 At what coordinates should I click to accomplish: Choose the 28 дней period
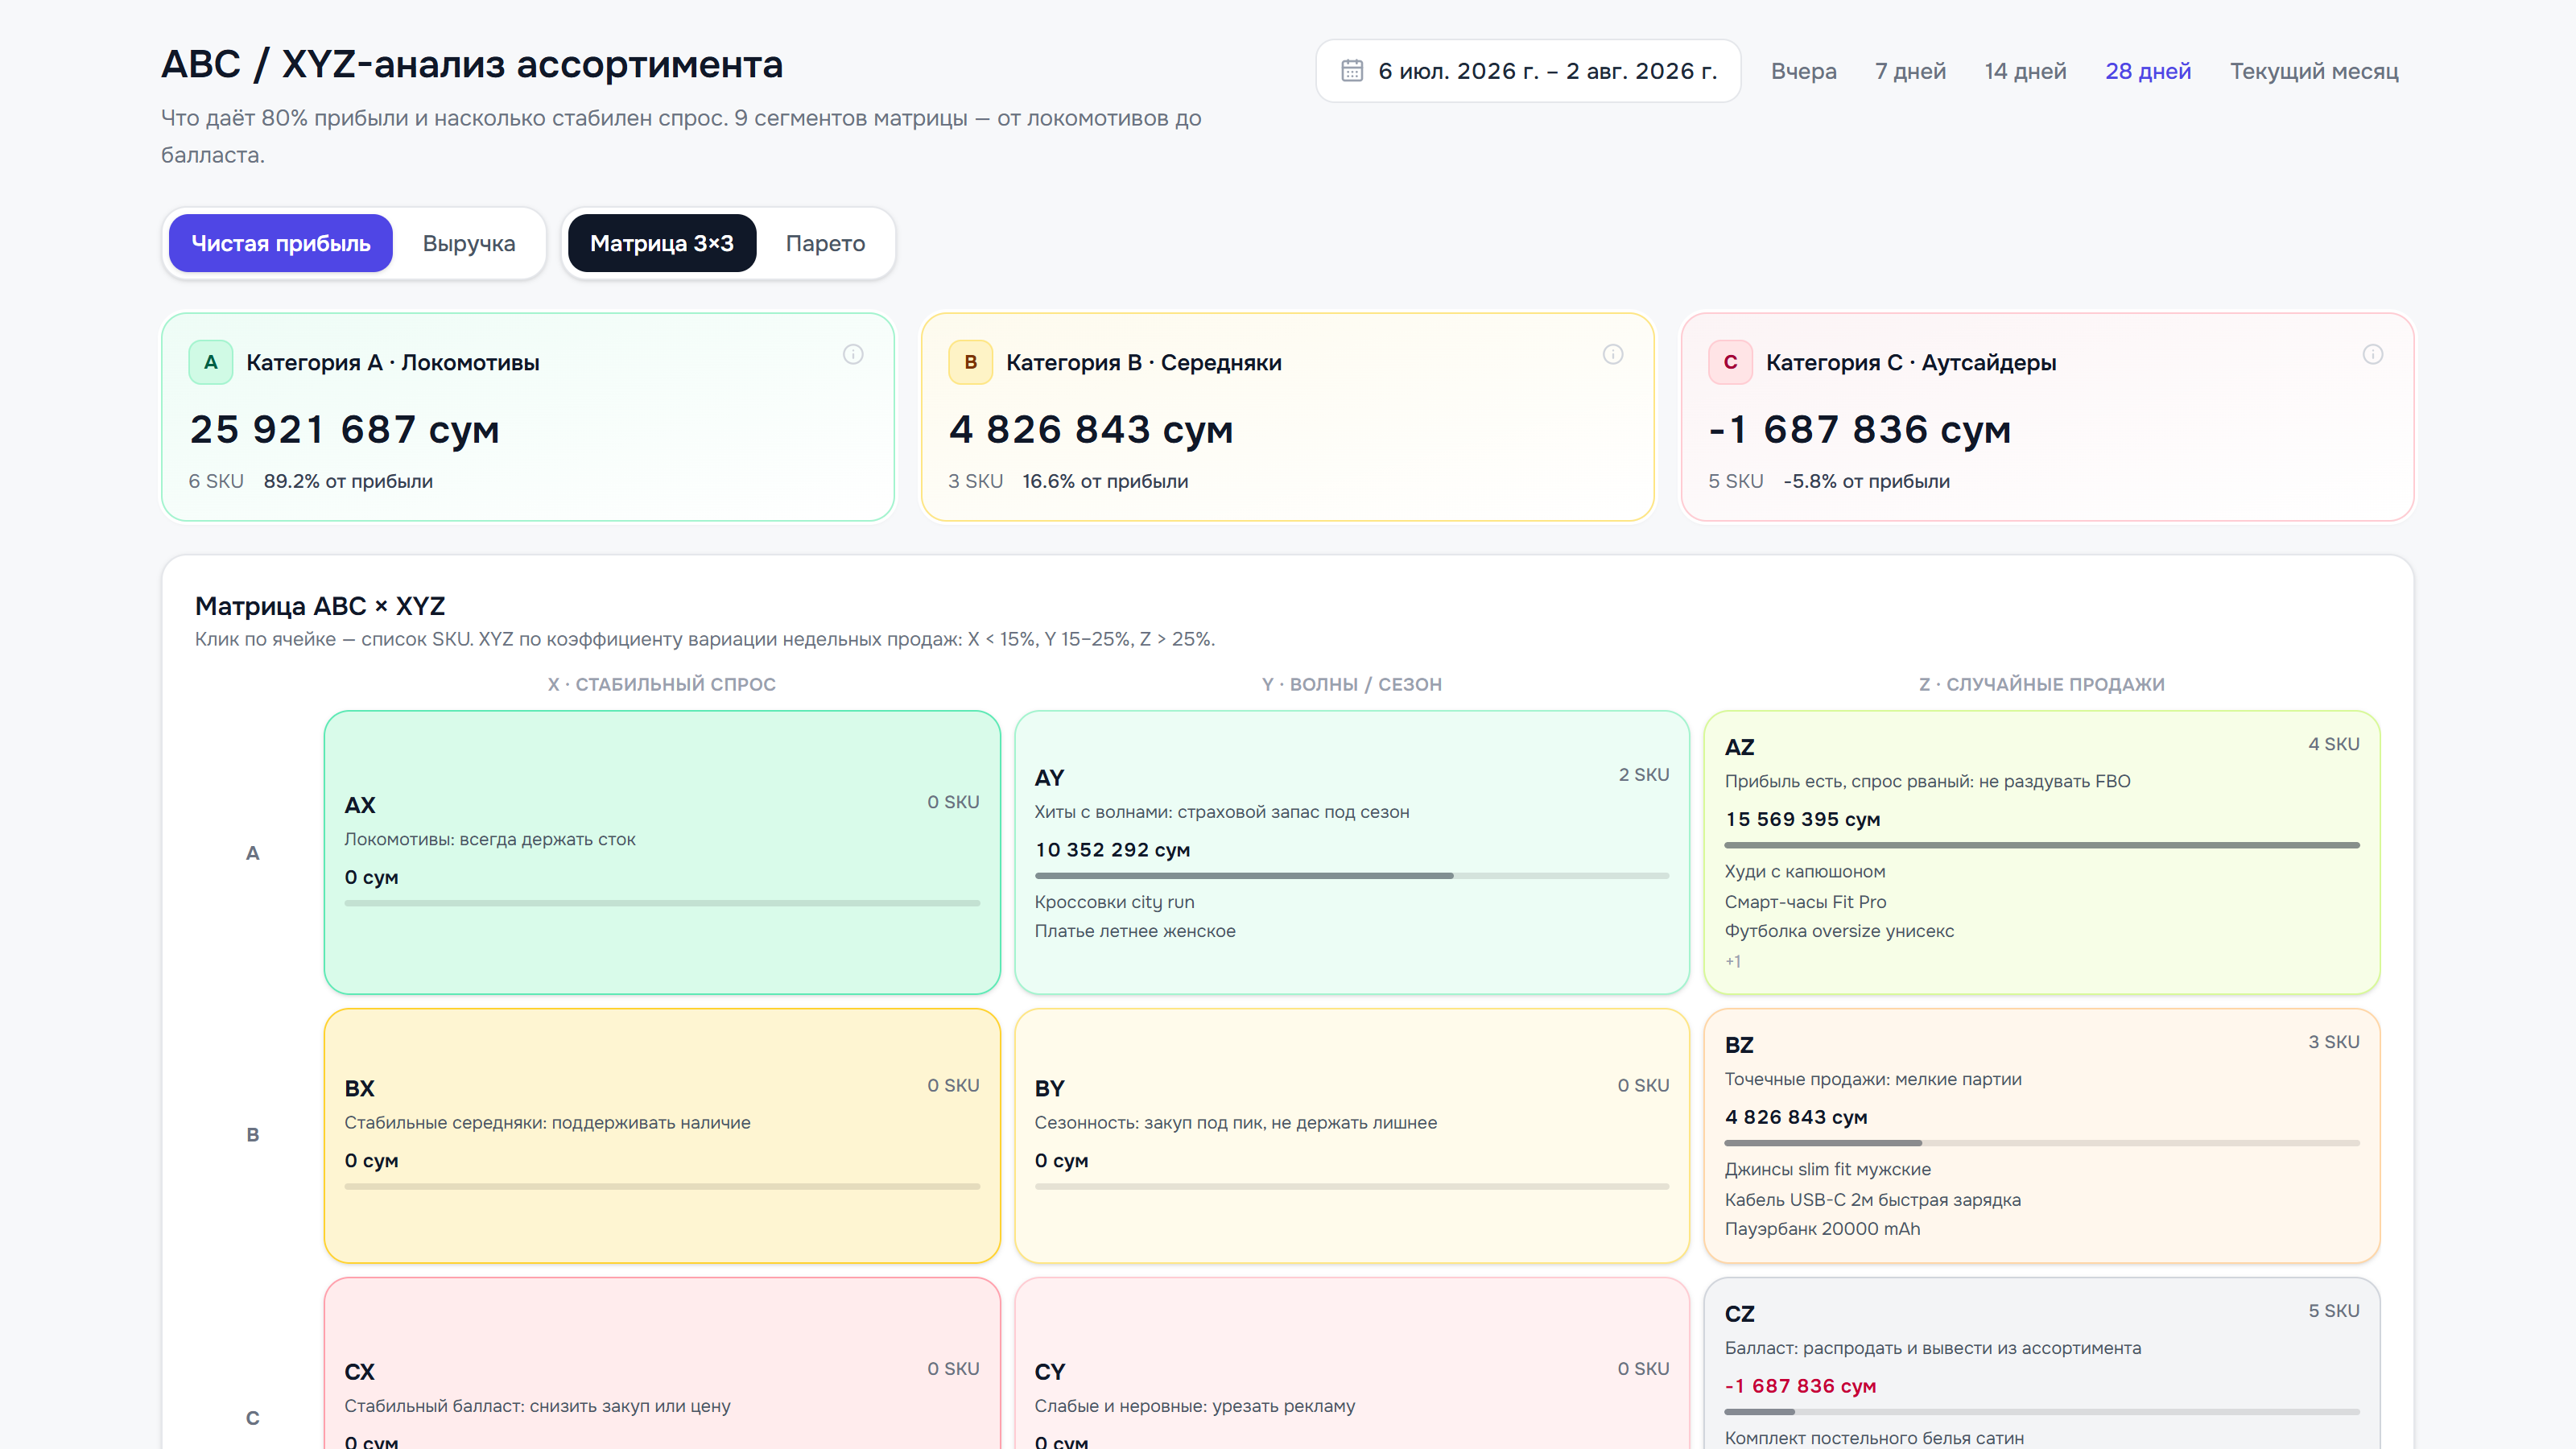tap(2148, 71)
